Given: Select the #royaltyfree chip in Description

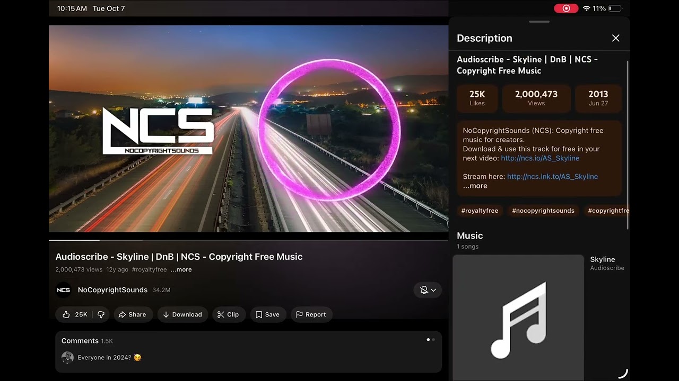Looking at the screenshot, I should coord(480,211).
